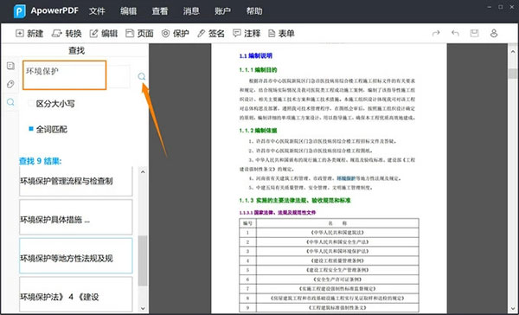Image resolution: width=519 pixels, height=315 pixels.
Task: Maximize the ApowerPDF window
Action: [501, 7]
